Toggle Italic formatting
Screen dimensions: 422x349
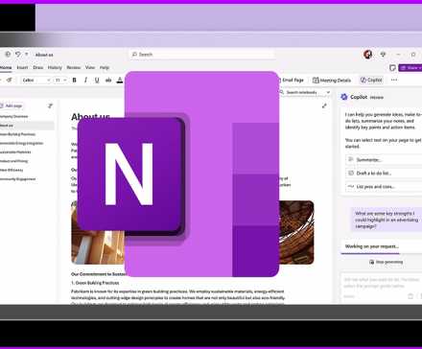pyautogui.click(x=85, y=80)
